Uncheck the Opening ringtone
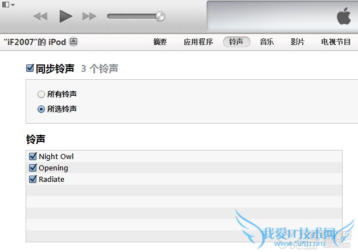Image resolution: width=358 pixels, height=252 pixels. pos(33,168)
